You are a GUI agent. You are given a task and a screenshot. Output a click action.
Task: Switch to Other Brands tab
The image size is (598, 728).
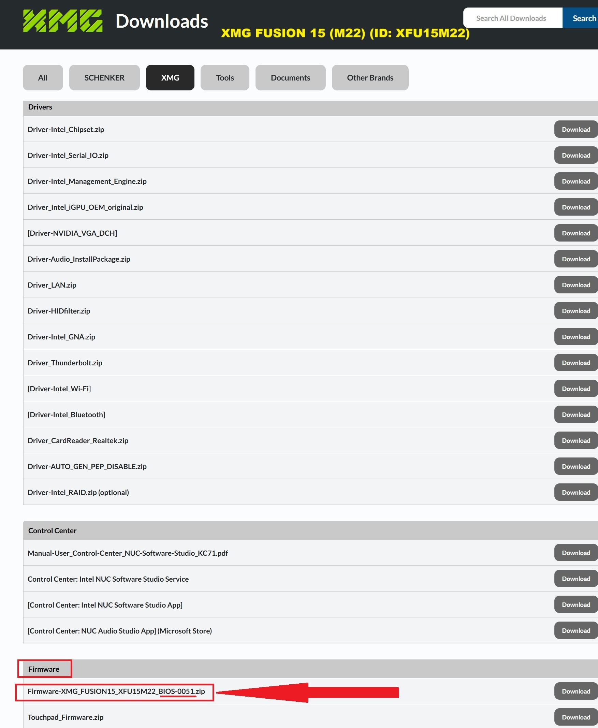point(370,77)
